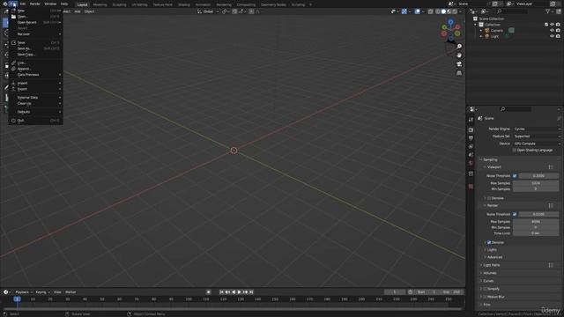This screenshot has width=564, height=317.
Task: Disable Camera in renders via camera icon
Action: tap(558, 31)
